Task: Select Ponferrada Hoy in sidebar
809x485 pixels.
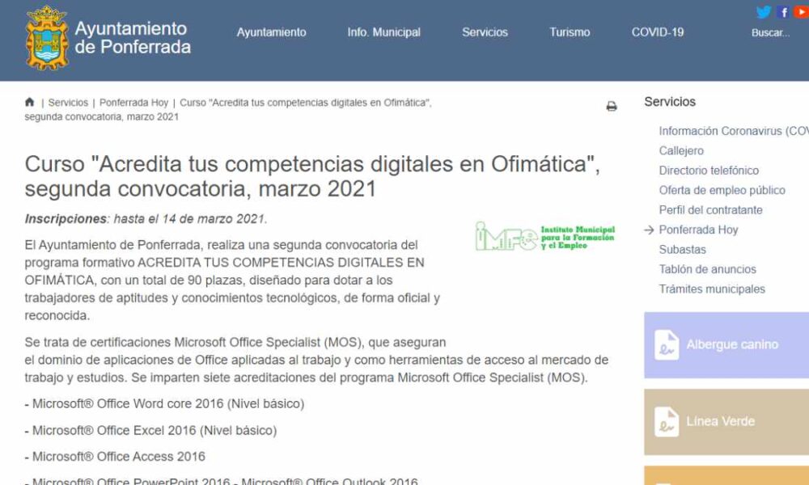Action: 699,230
